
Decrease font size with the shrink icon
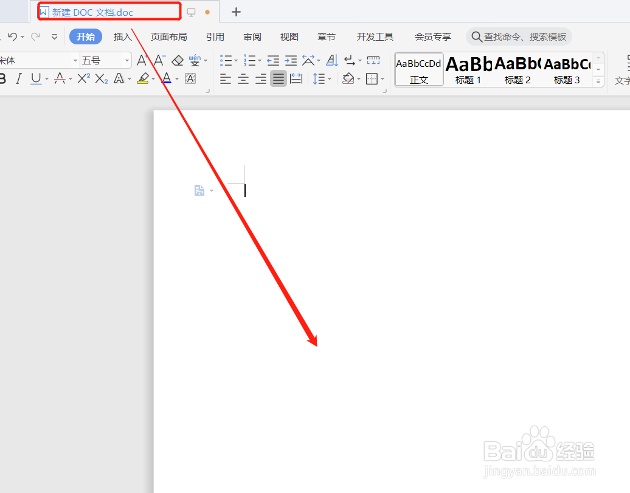pos(159,60)
